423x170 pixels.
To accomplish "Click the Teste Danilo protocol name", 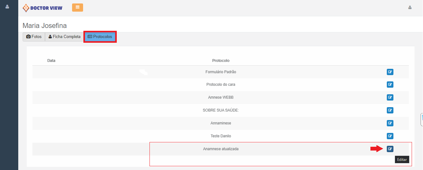I will [221, 136].
